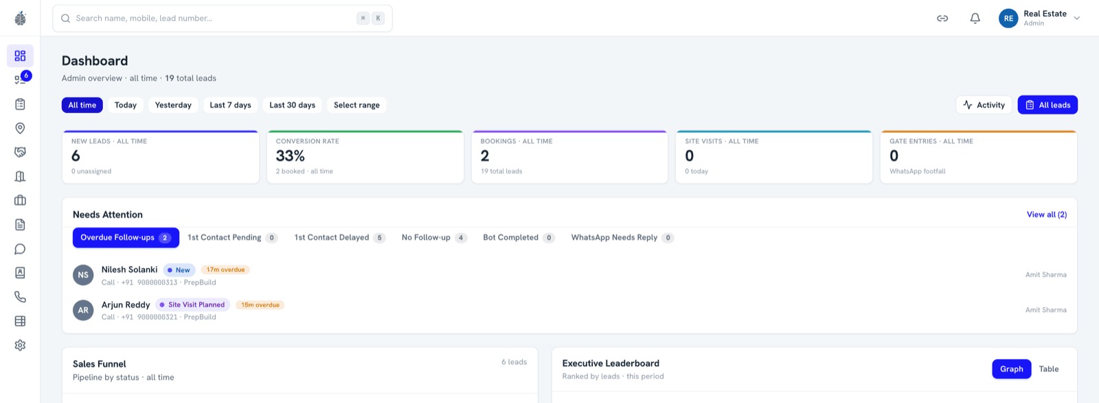Open the door gate icon in sidebar

[20, 176]
